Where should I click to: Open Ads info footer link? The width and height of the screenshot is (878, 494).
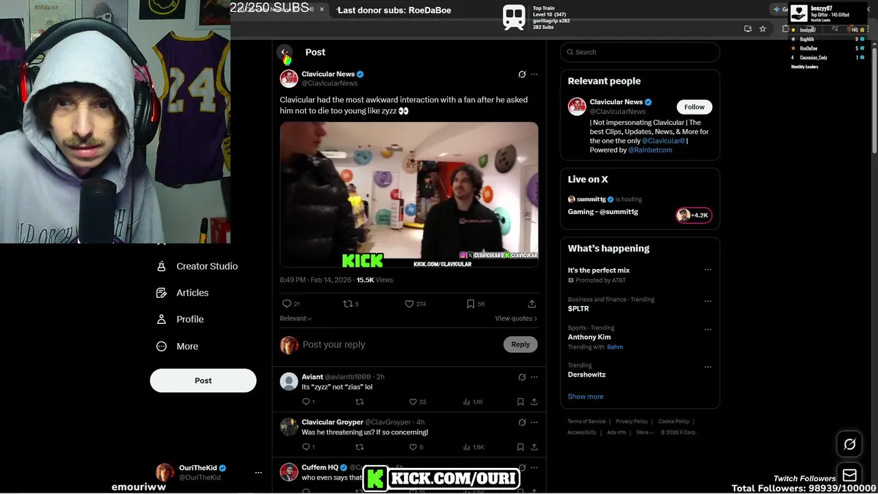[x=617, y=432]
